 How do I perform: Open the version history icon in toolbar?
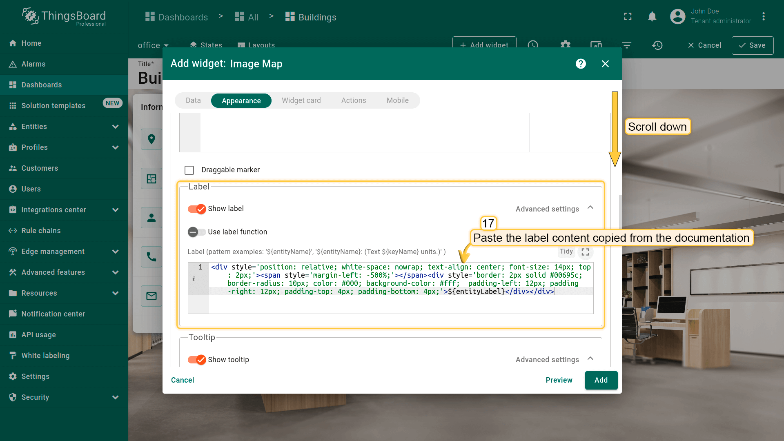click(657, 45)
